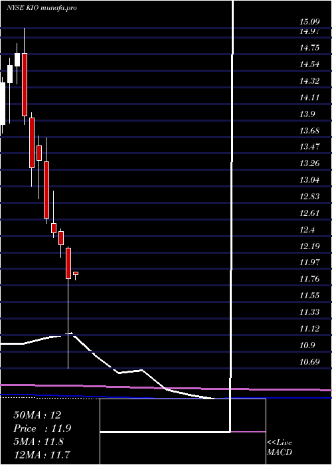Click the 13.26 price axis label

(309, 163)
